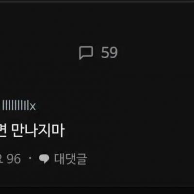Image resolution: width=194 pixels, height=194 pixels.
Task: Tap the 마 character ending the comment
Action: pyautogui.click(x=59, y=130)
